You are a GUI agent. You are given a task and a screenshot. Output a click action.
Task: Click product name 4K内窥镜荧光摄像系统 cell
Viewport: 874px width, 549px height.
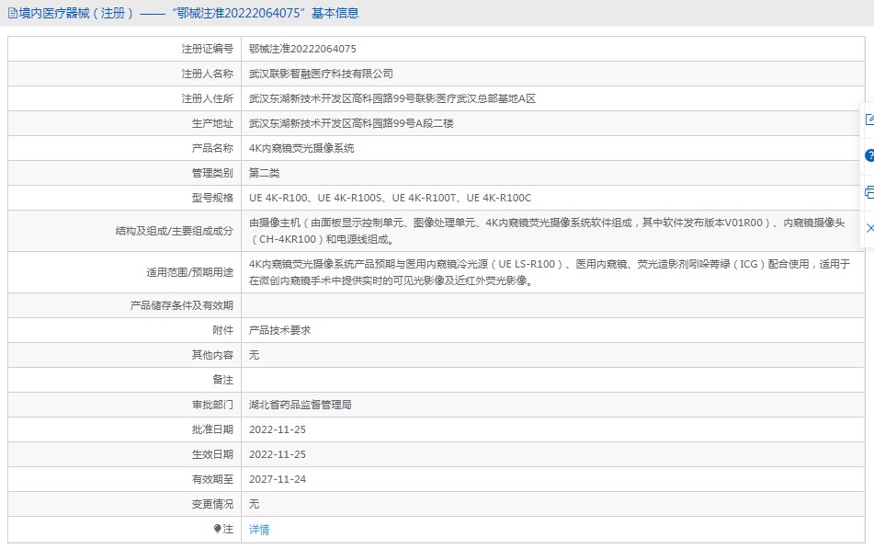pyautogui.click(x=301, y=148)
